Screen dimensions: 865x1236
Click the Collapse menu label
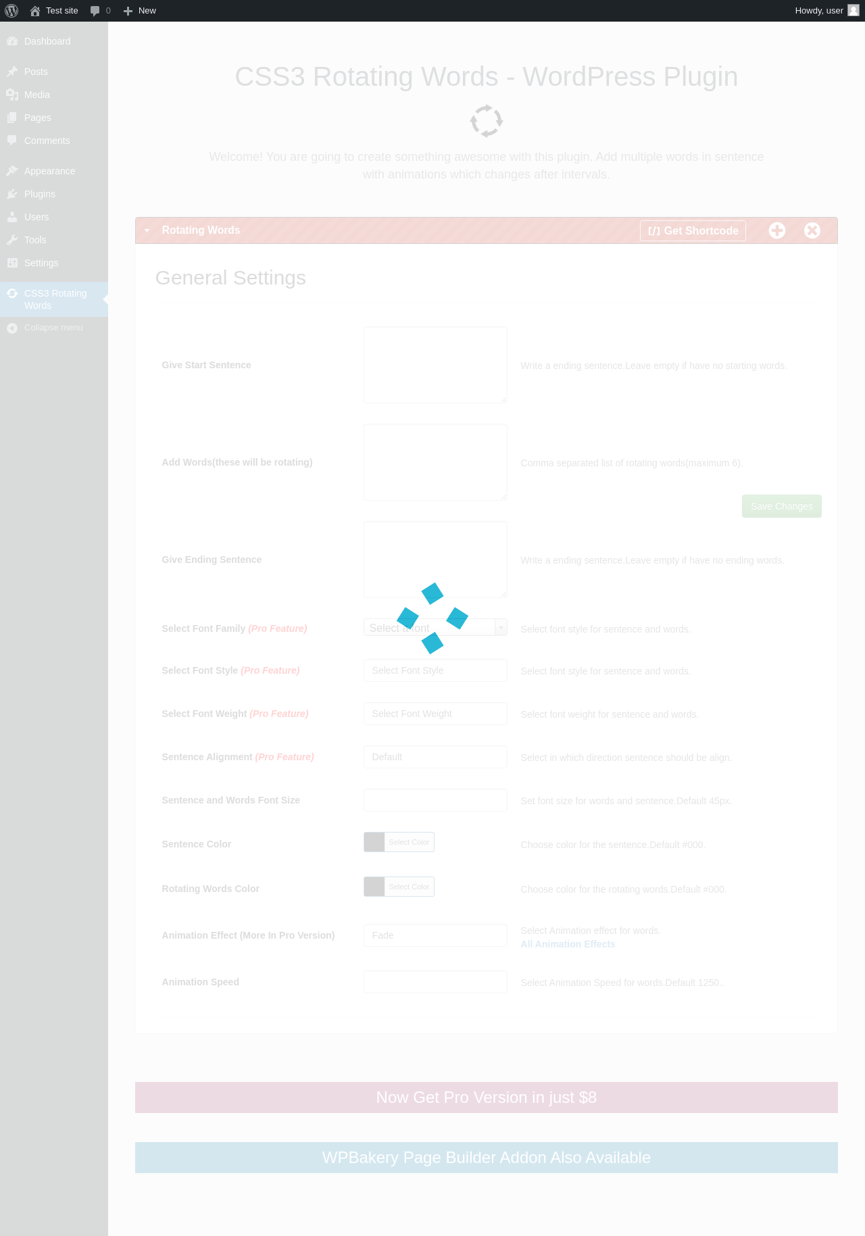point(53,328)
